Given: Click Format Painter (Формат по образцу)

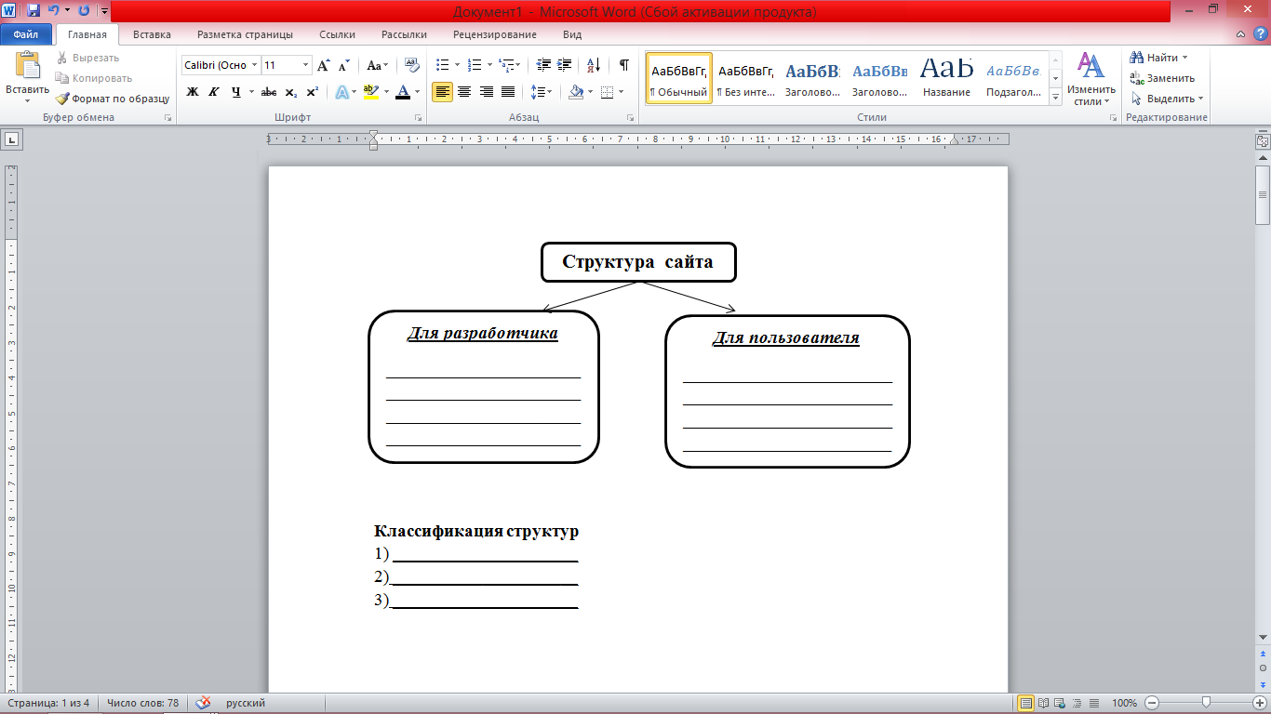Looking at the screenshot, I should pyautogui.click(x=113, y=99).
